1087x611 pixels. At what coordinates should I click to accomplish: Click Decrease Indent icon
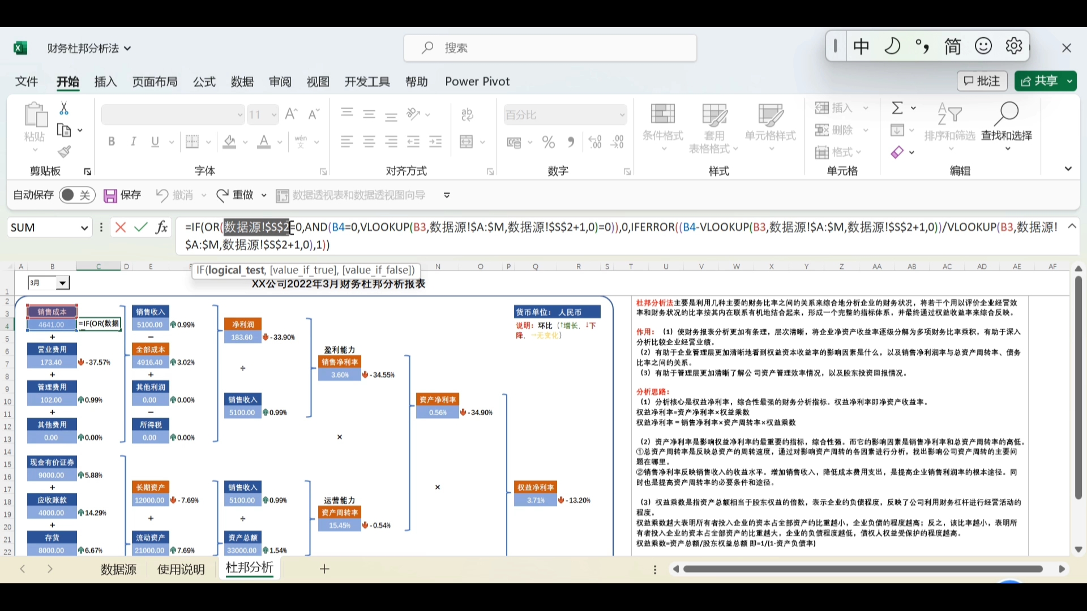(413, 141)
